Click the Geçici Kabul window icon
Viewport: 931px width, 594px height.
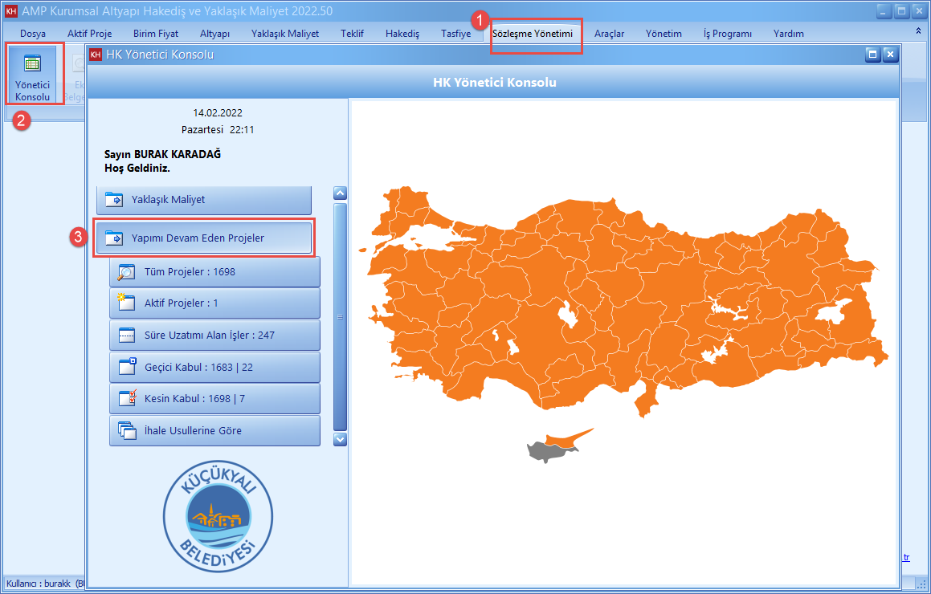tap(127, 368)
